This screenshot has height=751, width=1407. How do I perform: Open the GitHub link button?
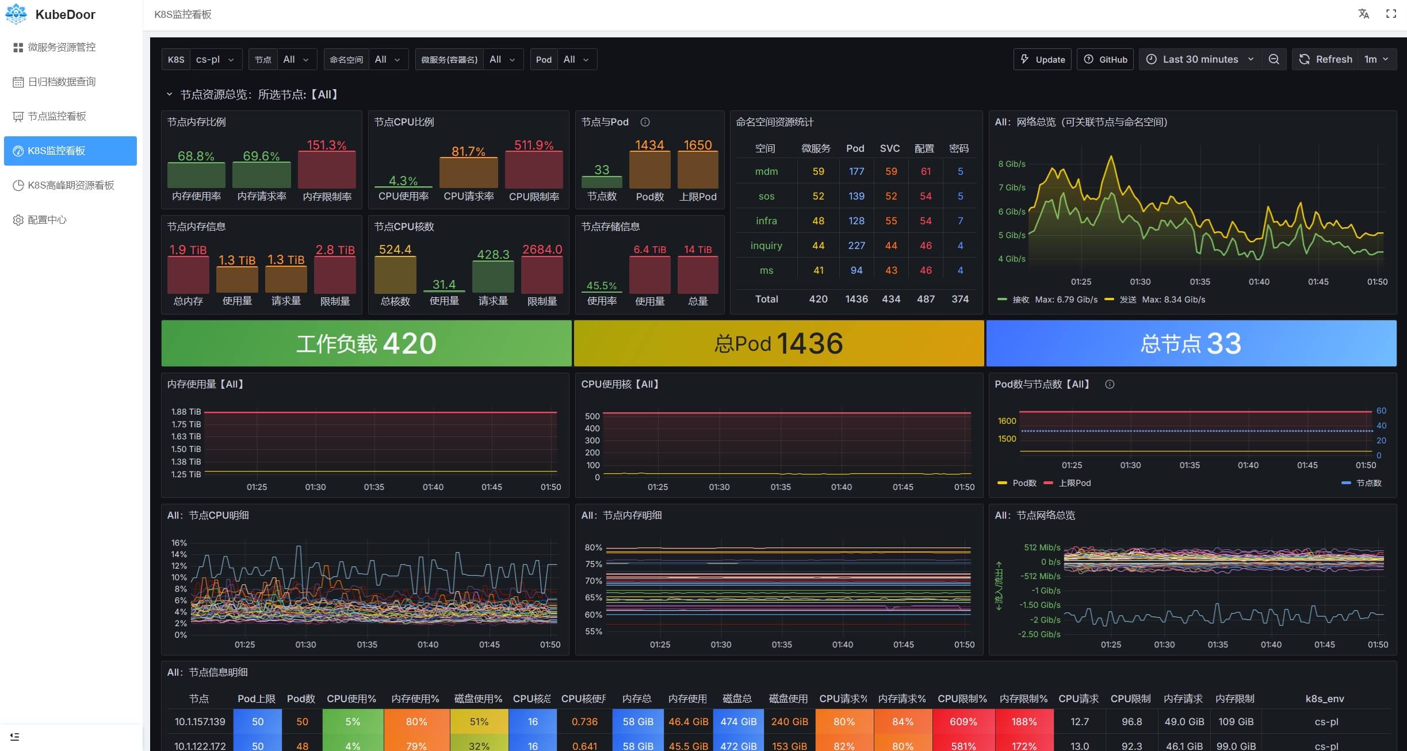pyautogui.click(x=1105, y=59)
